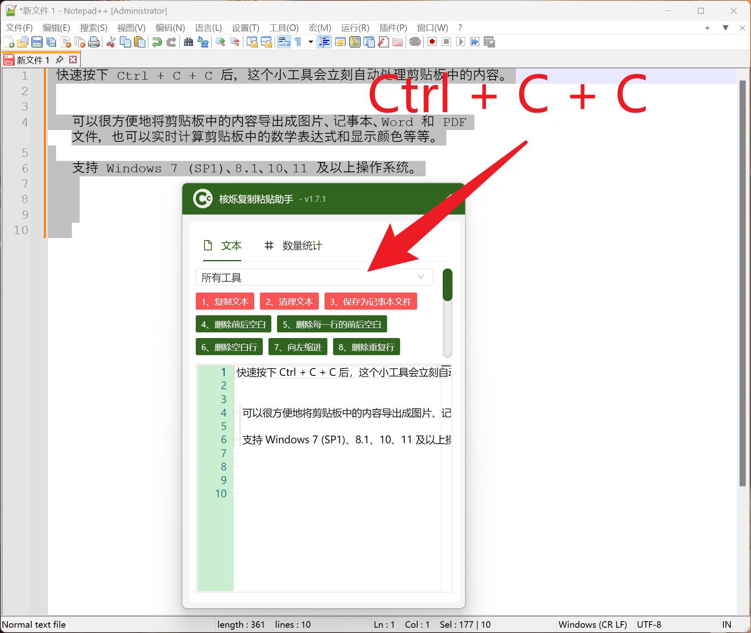This screenshot has width=751, height=633.
Task: Switch to the 数量统计 tab
Action: point(301,246)
